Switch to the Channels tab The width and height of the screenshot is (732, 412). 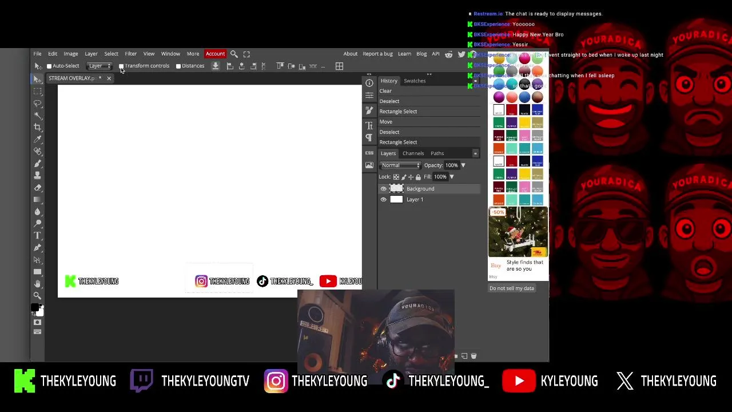(413, 153)
